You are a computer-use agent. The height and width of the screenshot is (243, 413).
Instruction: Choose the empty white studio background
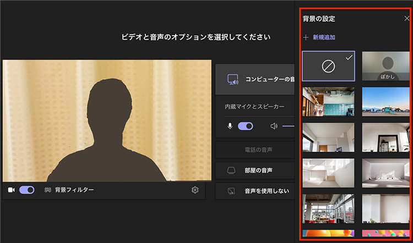pos(386,173)
